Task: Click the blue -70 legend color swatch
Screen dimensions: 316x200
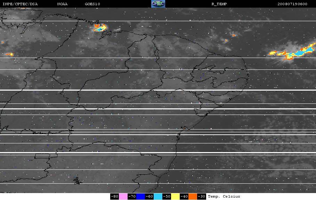Action: pos(140,197)
